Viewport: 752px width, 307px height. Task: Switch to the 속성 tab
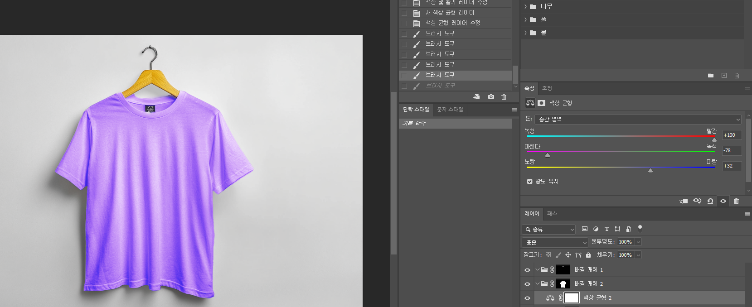529,88
